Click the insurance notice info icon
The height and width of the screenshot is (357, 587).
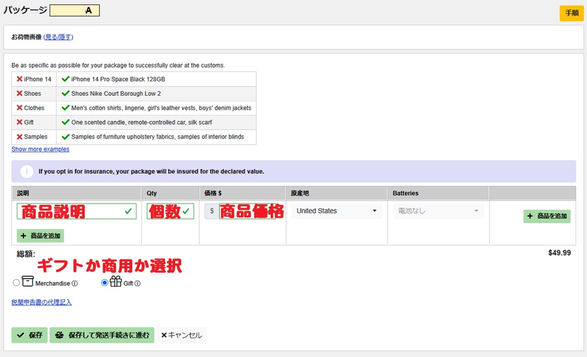26,171
